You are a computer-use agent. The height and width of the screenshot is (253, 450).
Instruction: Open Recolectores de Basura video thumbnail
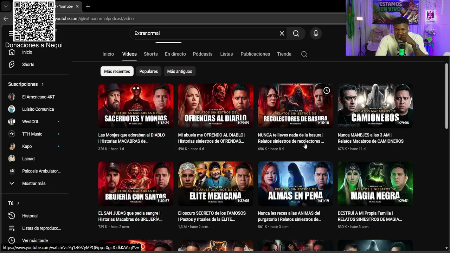(295, 105)
